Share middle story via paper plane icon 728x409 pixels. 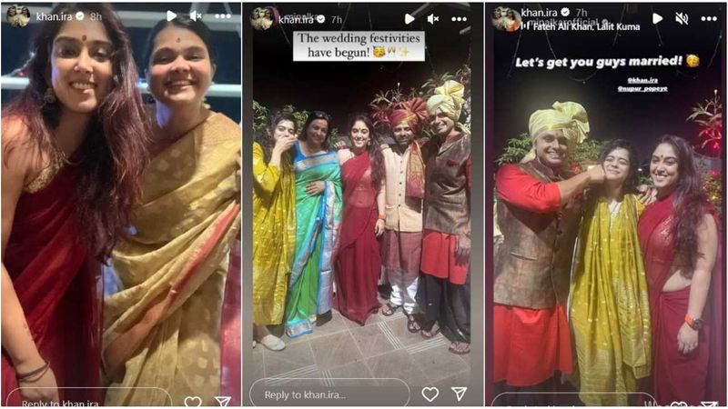[x=459, y=394]
